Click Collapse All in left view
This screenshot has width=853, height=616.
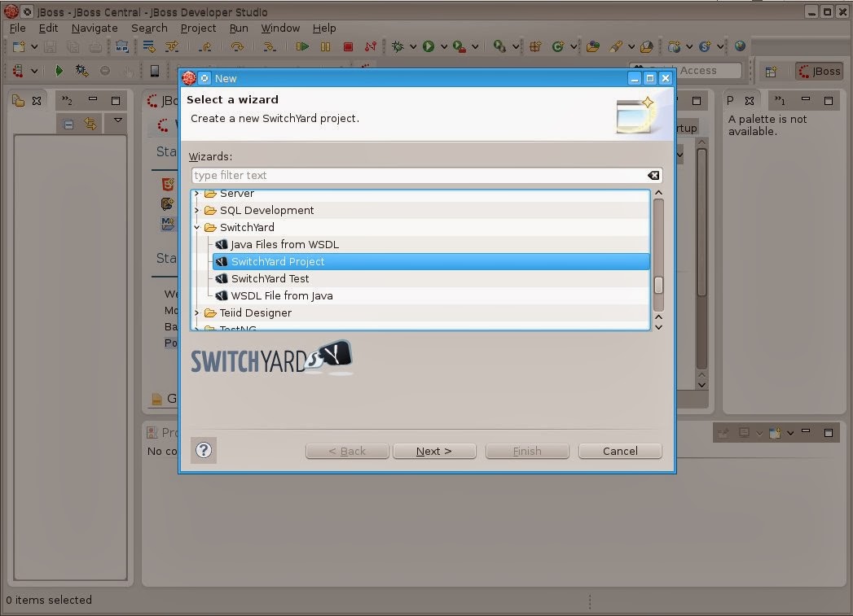pos(68,125)
